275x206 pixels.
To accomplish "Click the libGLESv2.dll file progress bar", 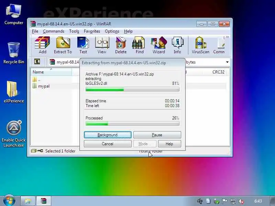I will [x=132, y=89].
